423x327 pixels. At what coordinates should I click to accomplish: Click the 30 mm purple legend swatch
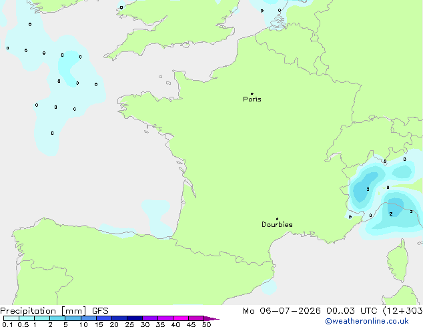[x=150, y=318]
